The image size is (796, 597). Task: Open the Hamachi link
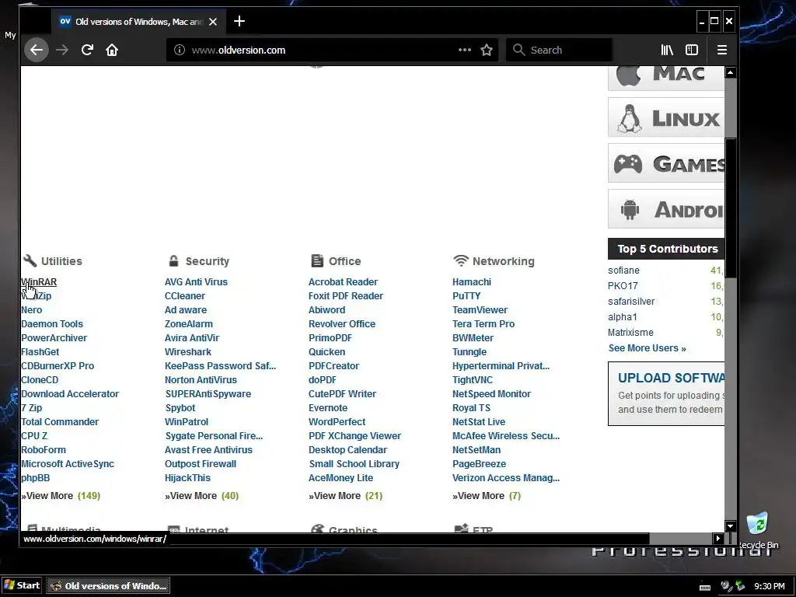pos(472,281)
